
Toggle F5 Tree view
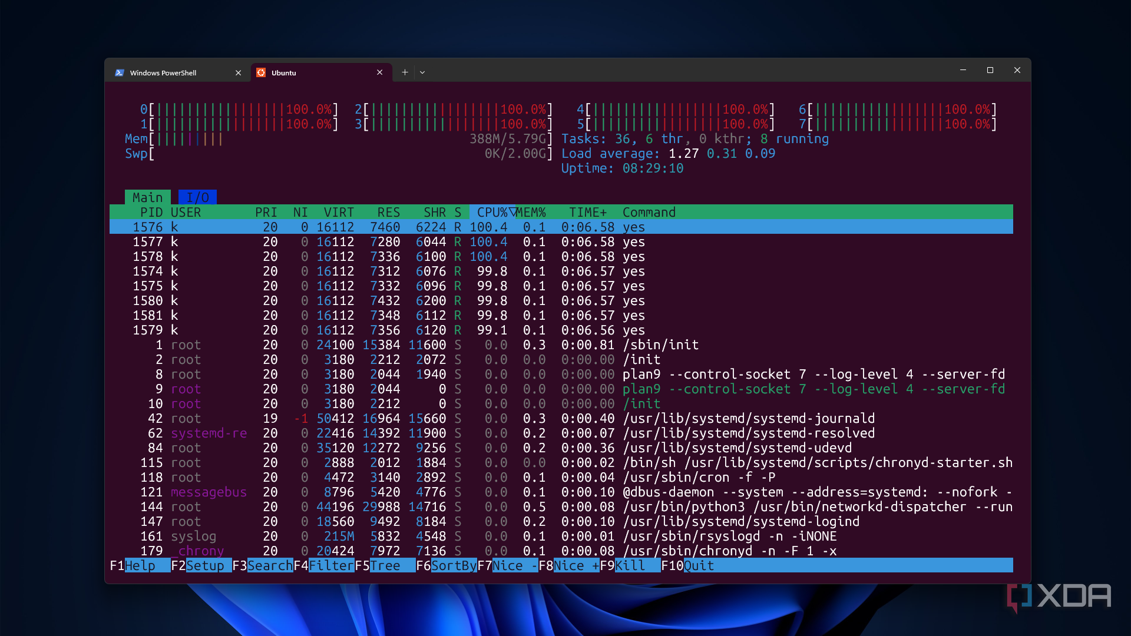[x=385, y=565]
